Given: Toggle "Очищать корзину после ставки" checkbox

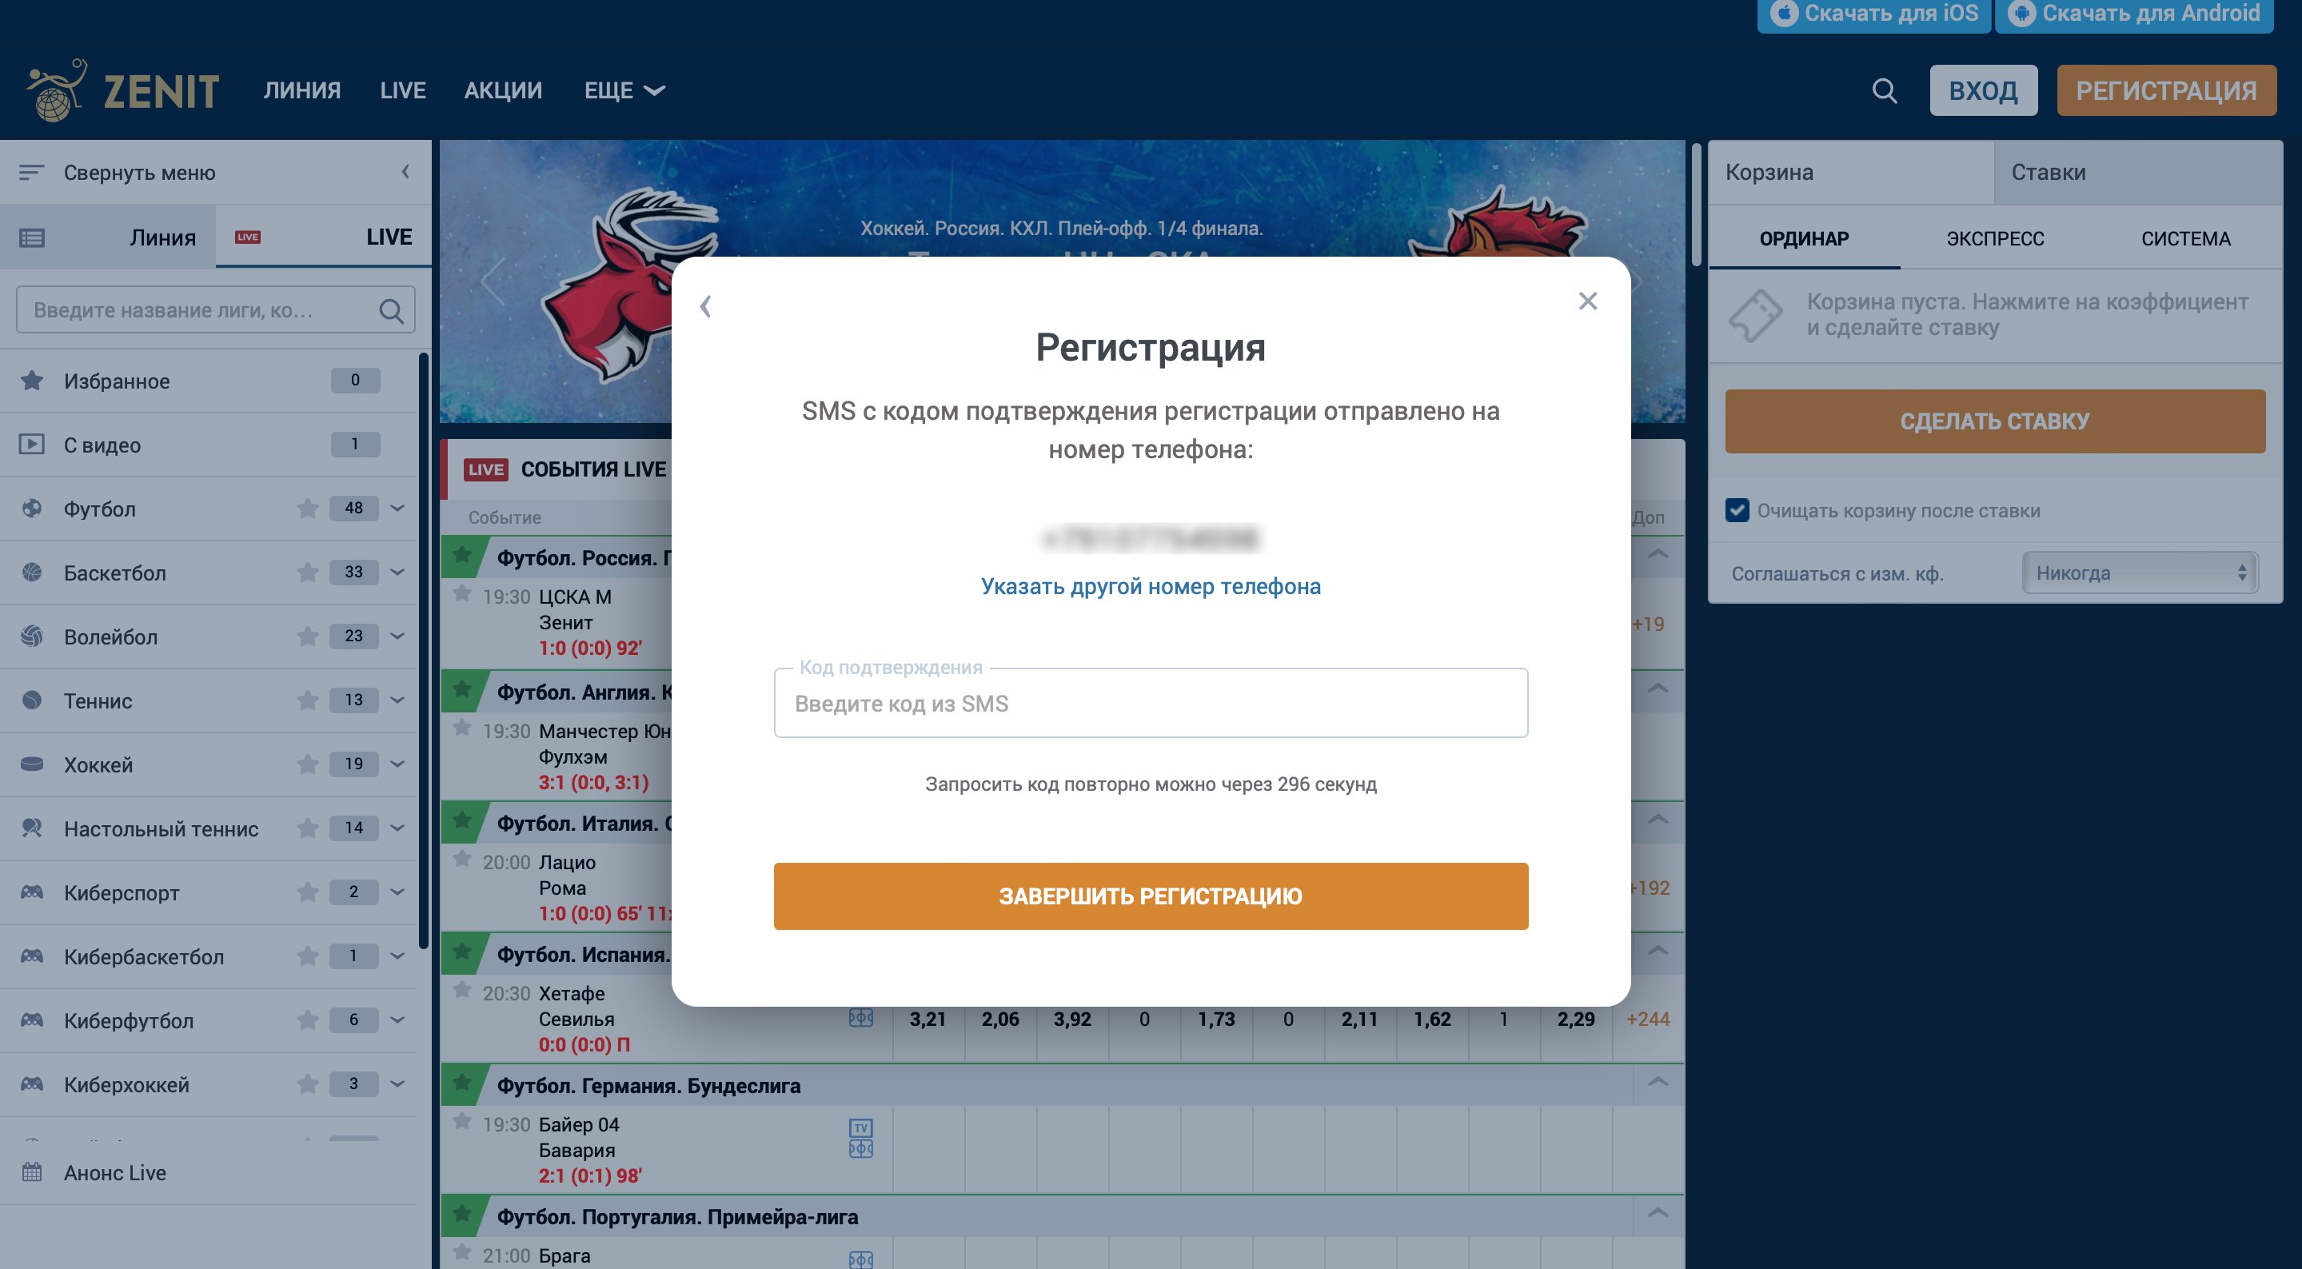Looking at the screenshot, I should 1737,510.
